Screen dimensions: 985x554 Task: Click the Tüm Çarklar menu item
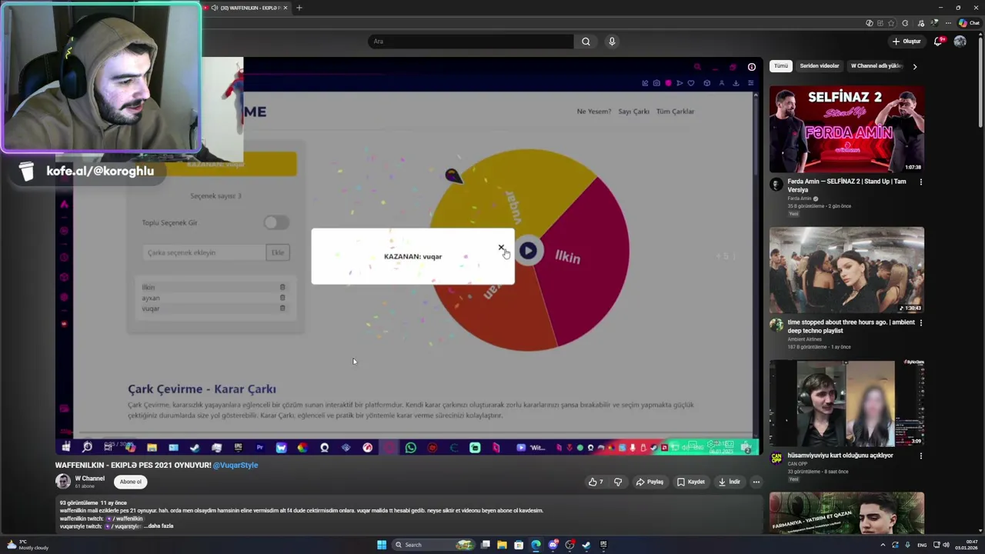tap(675, 112)
